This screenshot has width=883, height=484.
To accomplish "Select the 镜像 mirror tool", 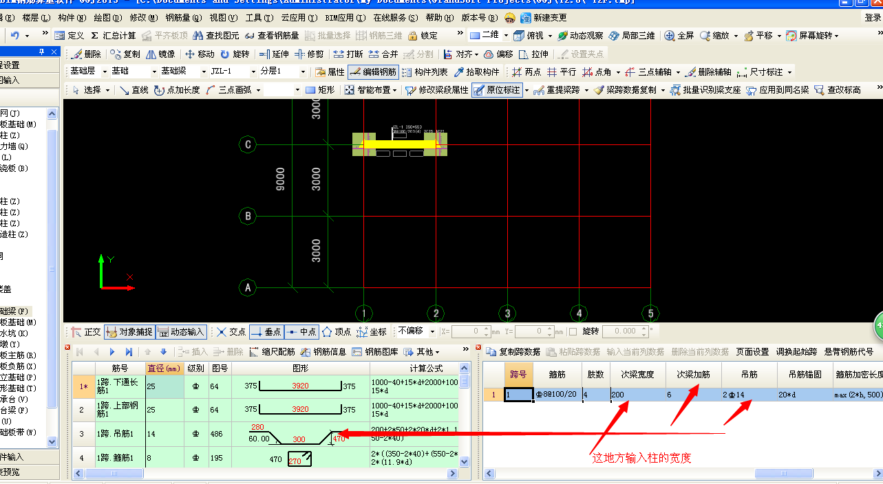I will coord(160,54).
